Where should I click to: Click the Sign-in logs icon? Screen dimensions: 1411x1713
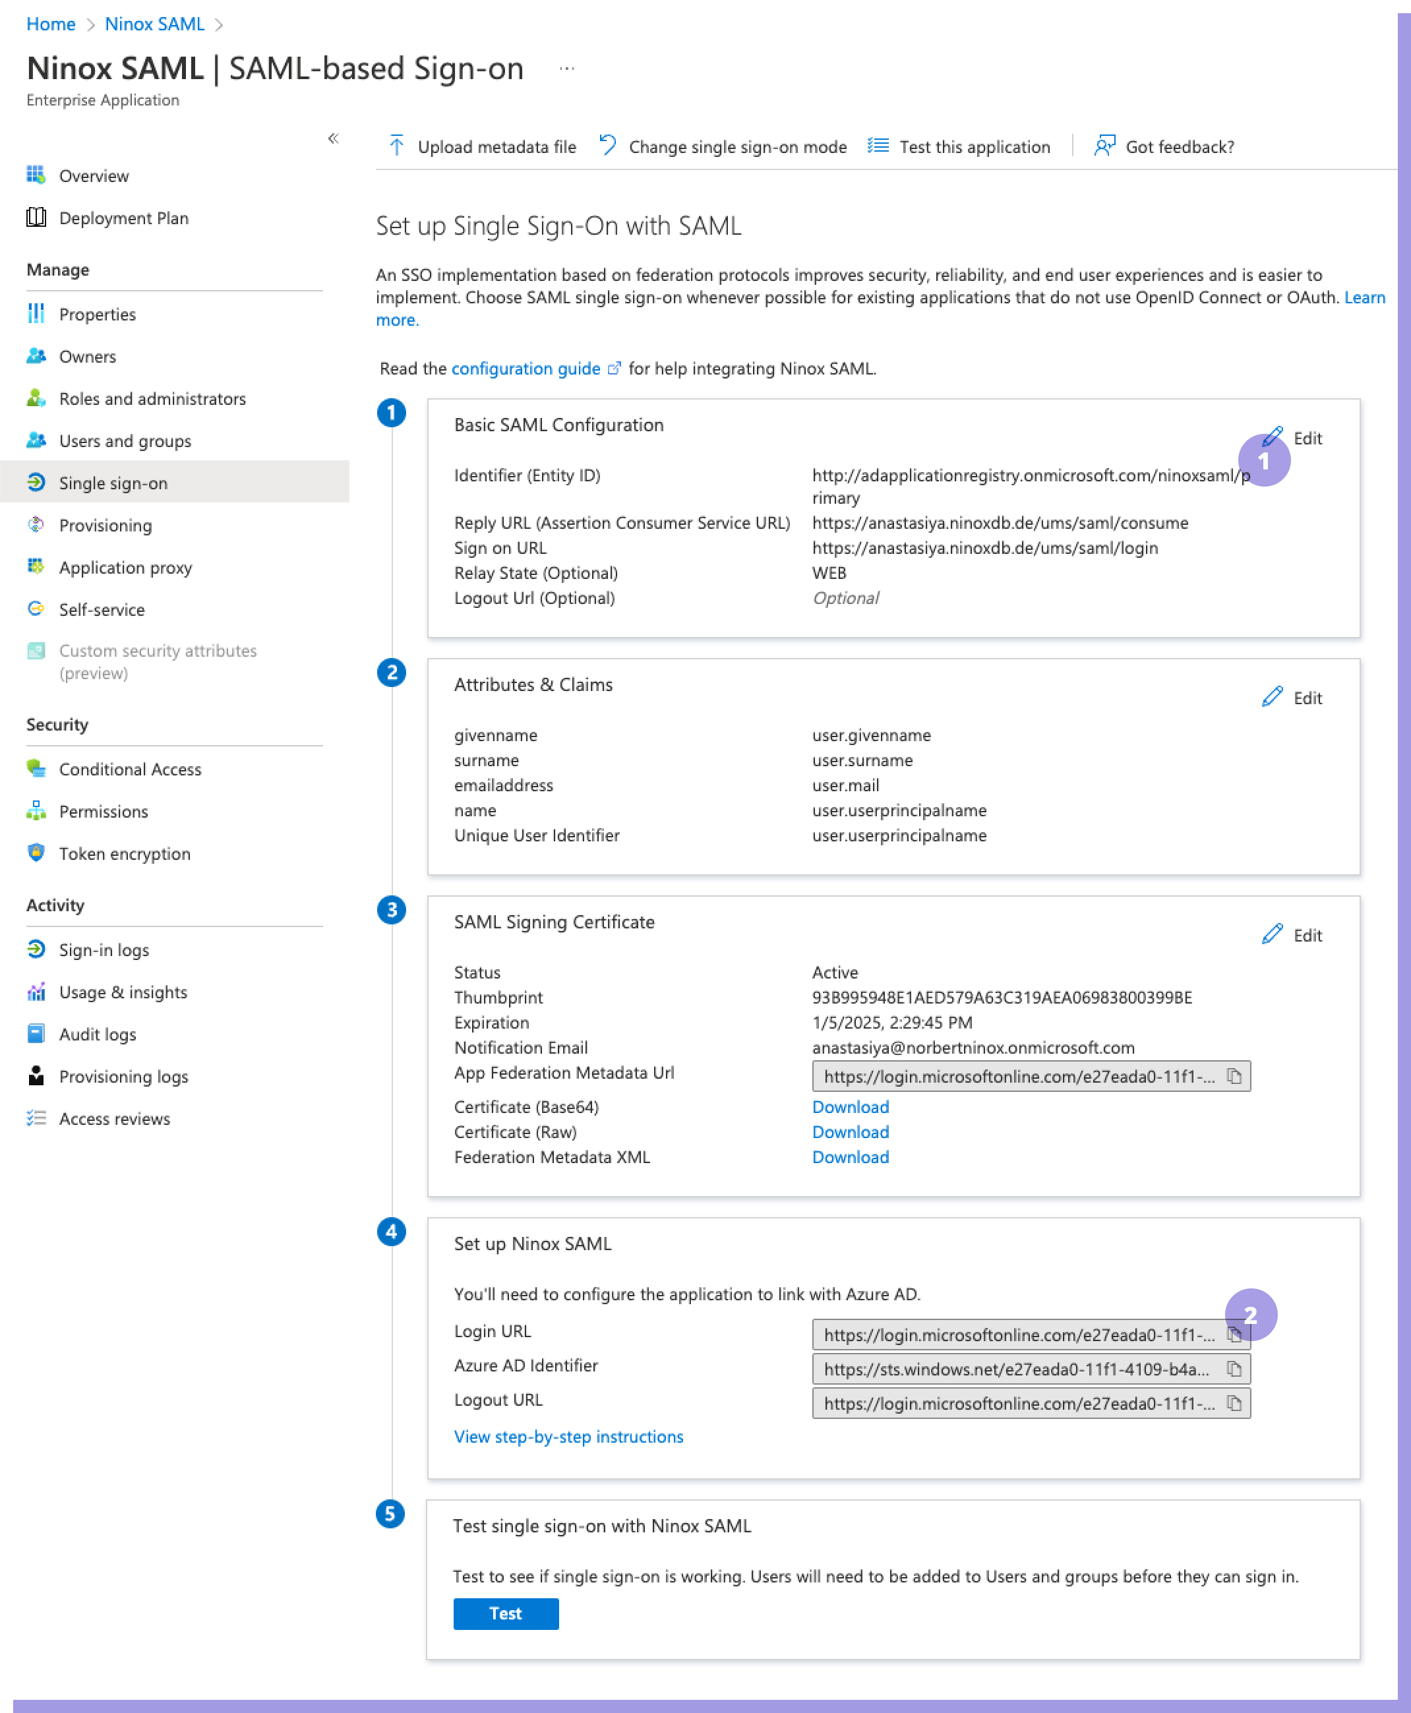point(36,948)
